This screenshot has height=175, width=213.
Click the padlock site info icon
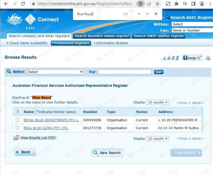click(x=34, y=4)
